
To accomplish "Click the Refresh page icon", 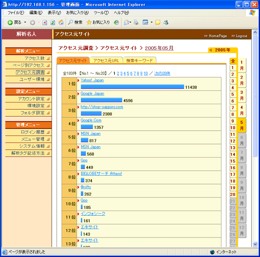I will (53, 23).
